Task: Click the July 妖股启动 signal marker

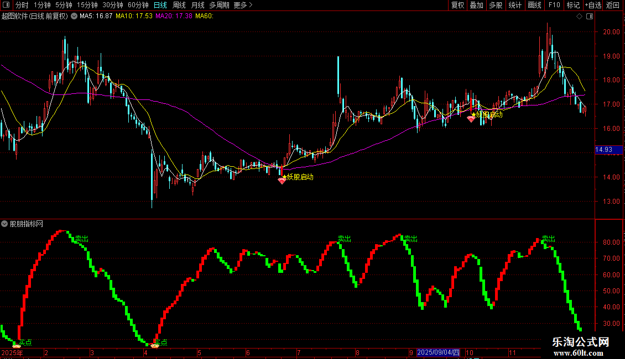Action: pos(282,181)
